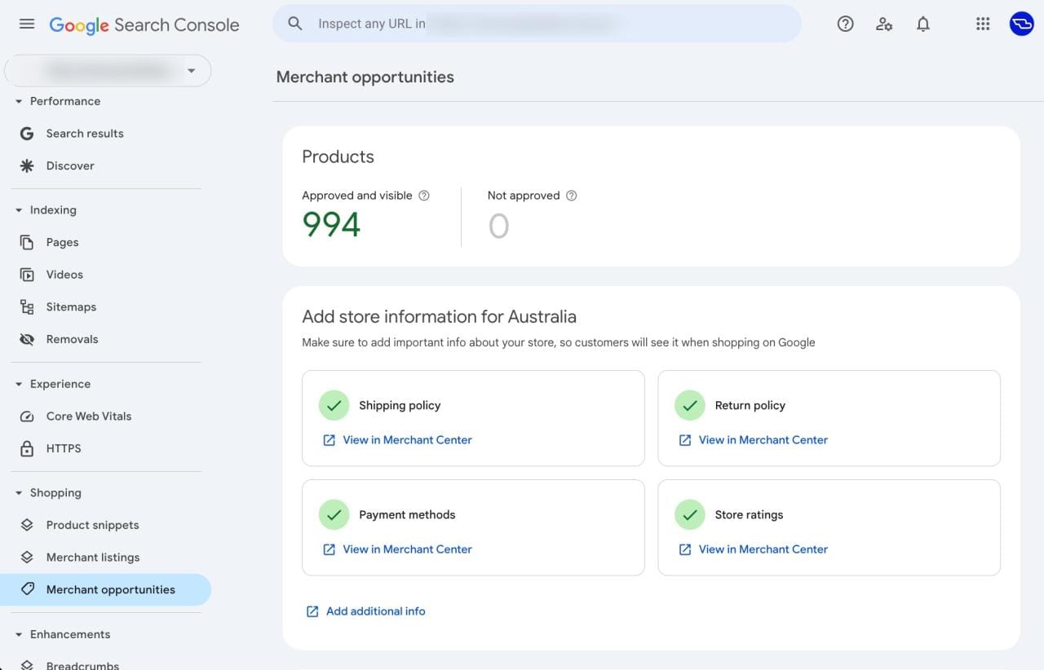This screenshot has height=670, width=1044.
Task: Open the Help question mark icon
Action: tap(846, 24)
